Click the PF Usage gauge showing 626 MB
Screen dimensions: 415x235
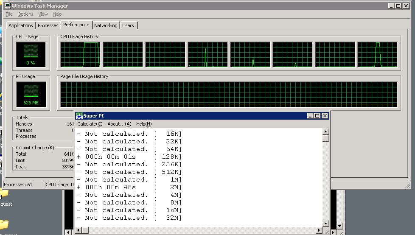click(x=31, y=94)
